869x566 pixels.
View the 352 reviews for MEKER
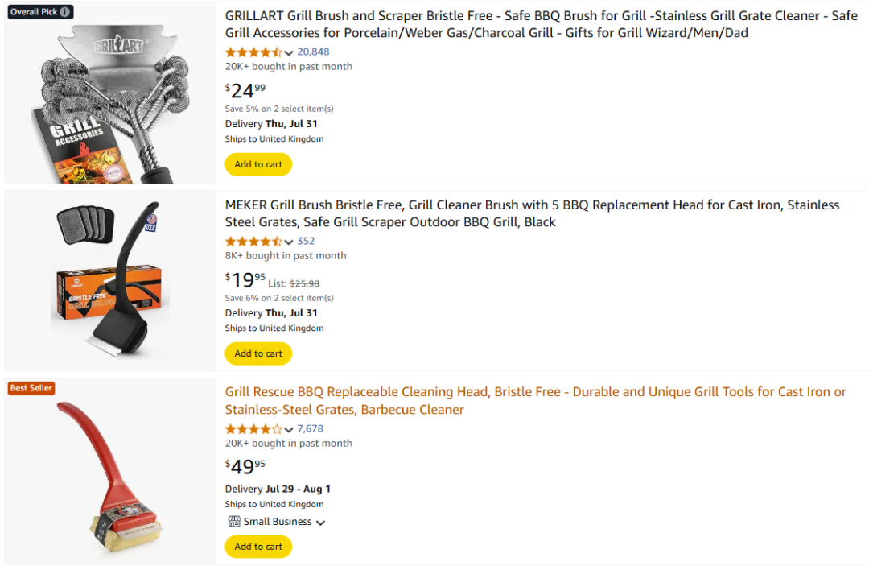[x=306, y=242]
